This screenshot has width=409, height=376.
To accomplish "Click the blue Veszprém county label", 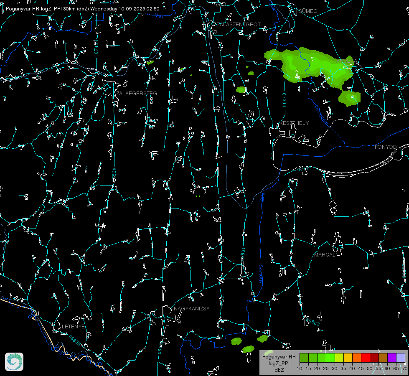I will pyautogui.click(x=321, y=115).
